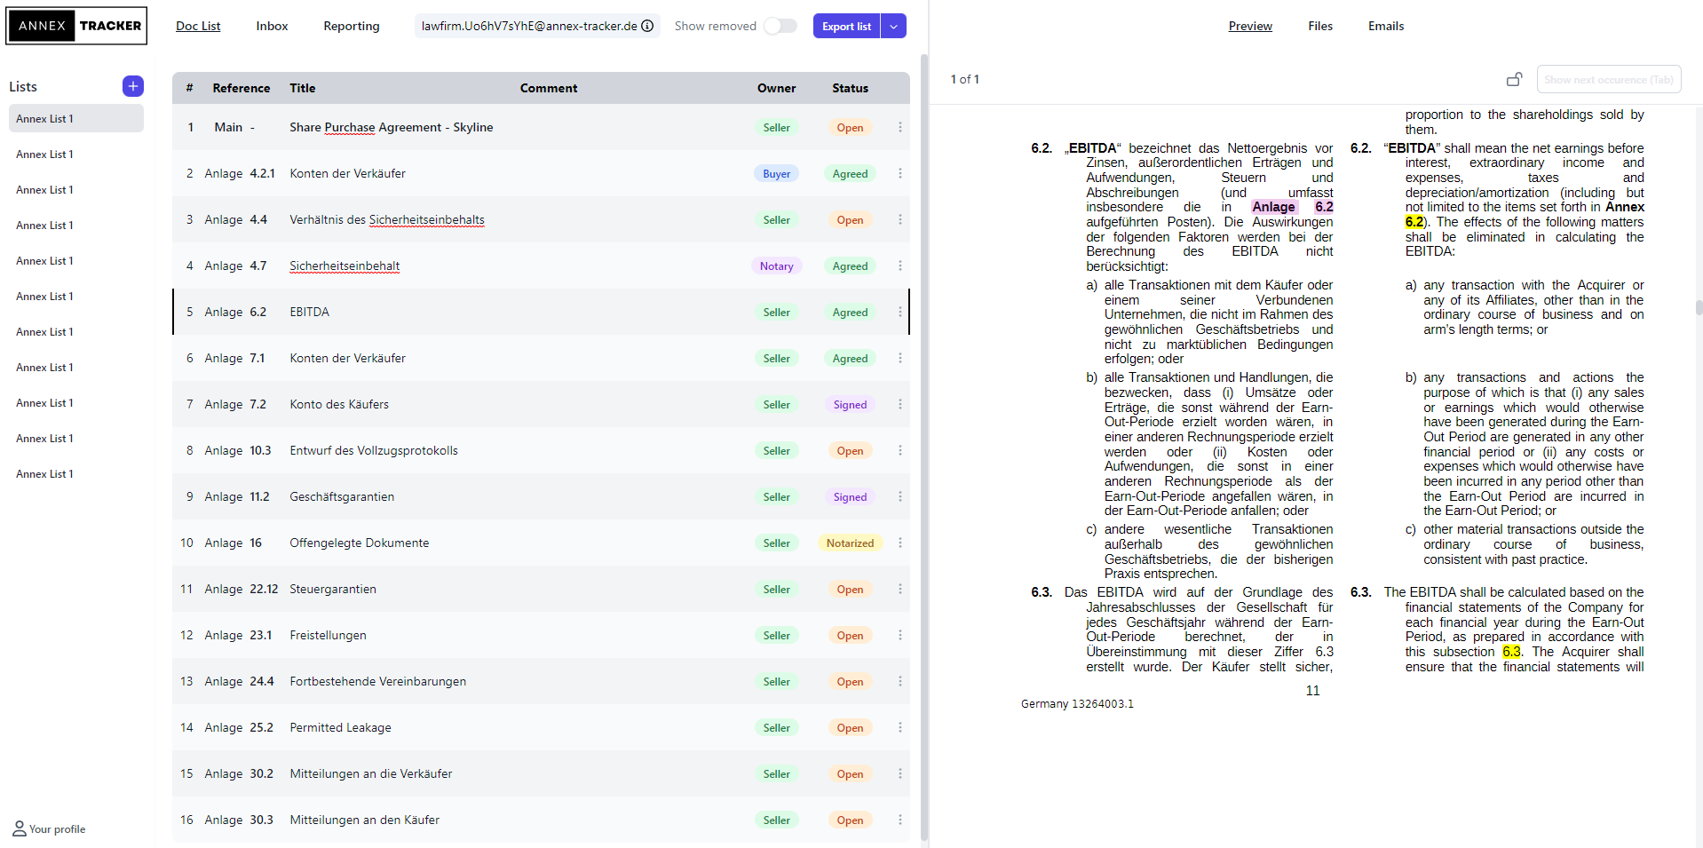
Task: Open three-dot menu for EBITDA row
Action: [899, 313]
